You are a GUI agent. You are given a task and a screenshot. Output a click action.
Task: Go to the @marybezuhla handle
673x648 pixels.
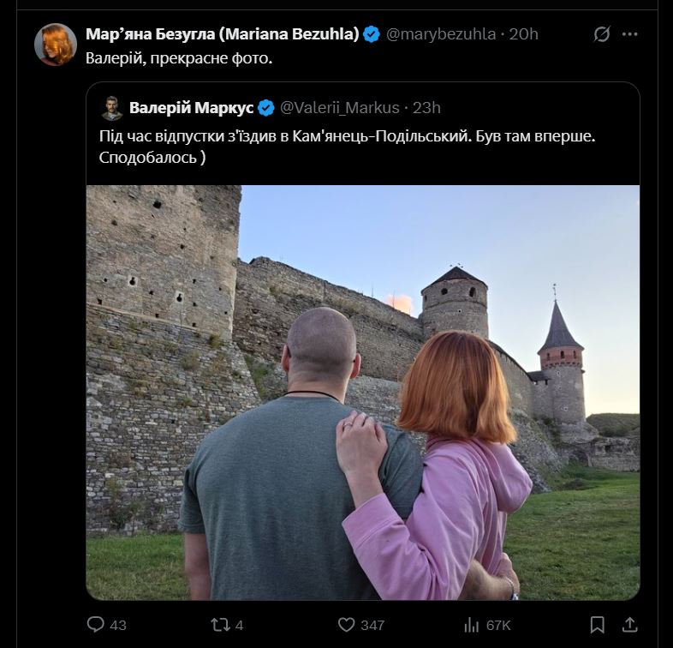click(441, 34)
